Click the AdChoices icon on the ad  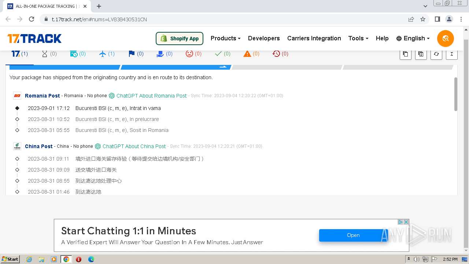tap(400, 222)
